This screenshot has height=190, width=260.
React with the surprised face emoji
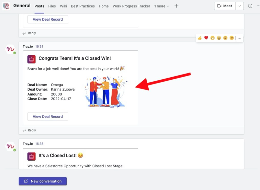click(x=219, y=38)
